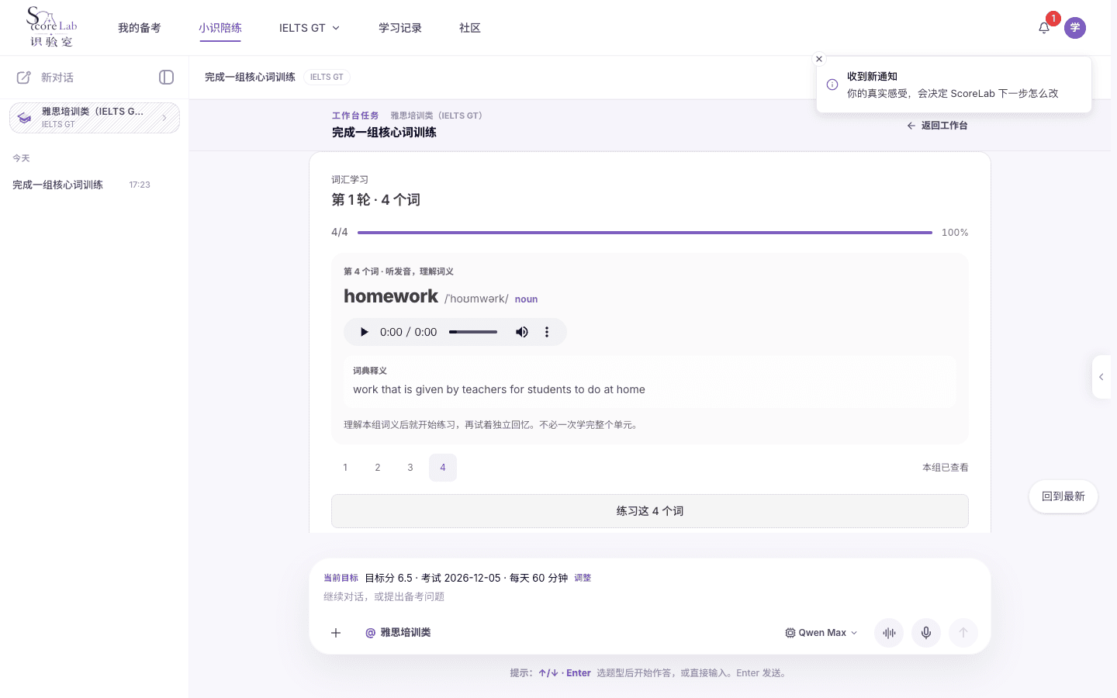Screen dimensions: 1117x698
Task: Mute the audio player volume
Action: point(522,332)
